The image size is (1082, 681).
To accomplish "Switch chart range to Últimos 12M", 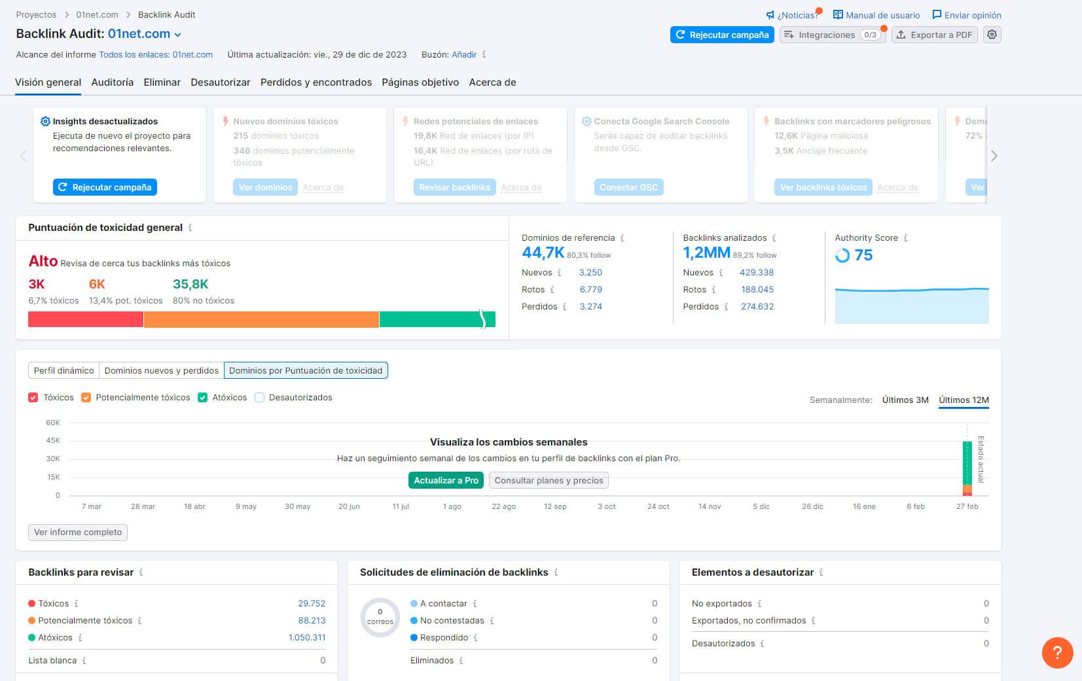I will tap(964, 400).
